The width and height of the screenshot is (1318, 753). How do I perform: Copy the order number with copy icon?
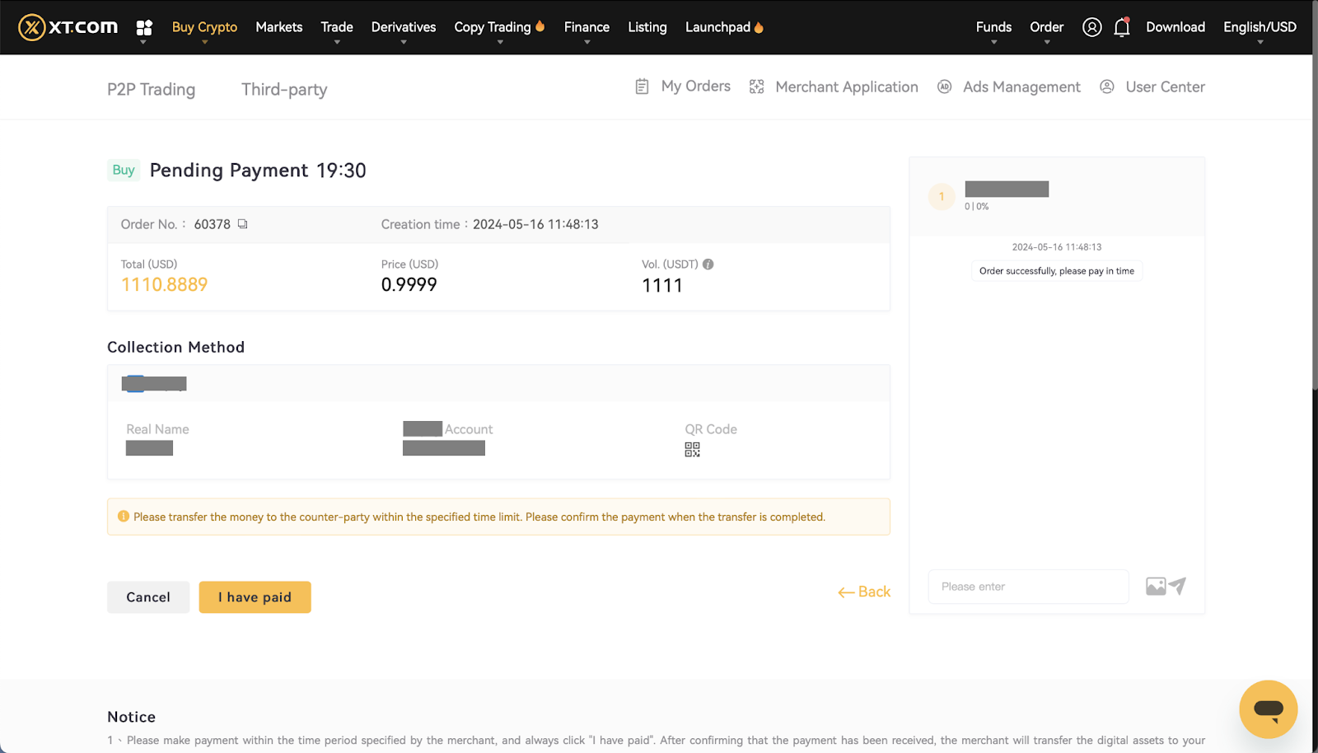[242, 224]
